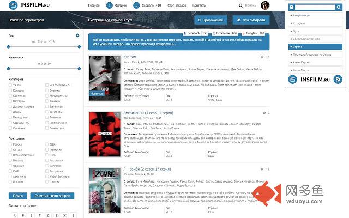Open the user avatar profile picture
Viewport: 349px width, 218px height.
(265, 5)
